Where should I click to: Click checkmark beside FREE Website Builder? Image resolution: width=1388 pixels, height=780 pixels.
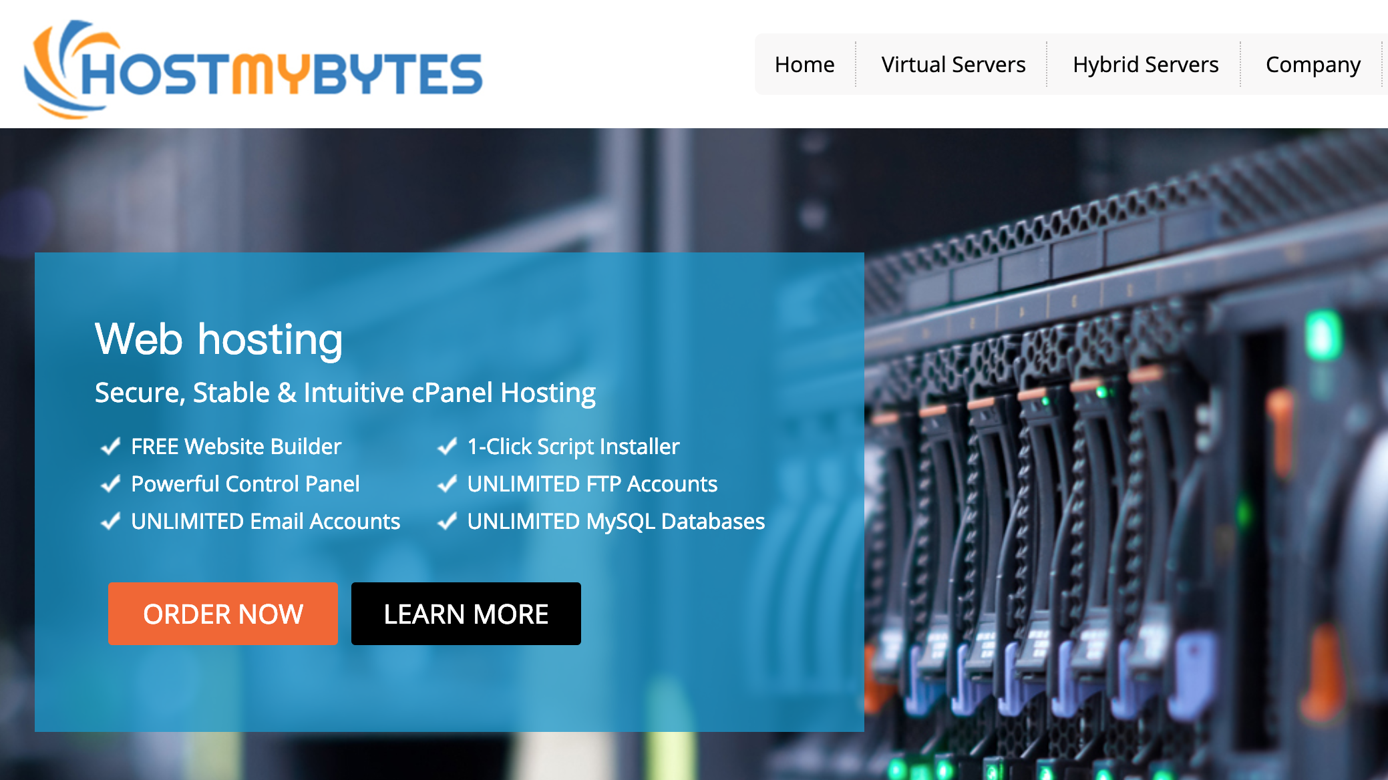click(110, 446)
